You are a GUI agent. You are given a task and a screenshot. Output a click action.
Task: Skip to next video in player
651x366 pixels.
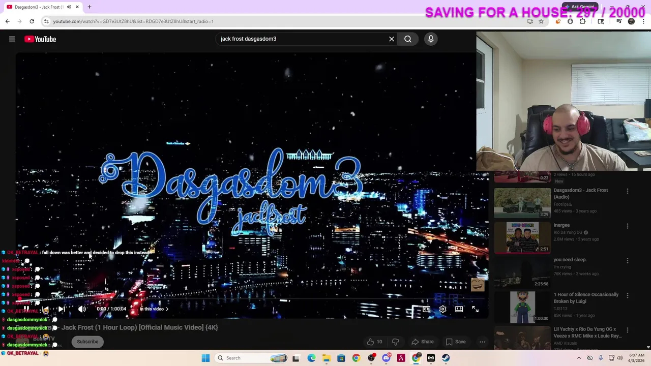pyautogui.click(x=61, y=309)
